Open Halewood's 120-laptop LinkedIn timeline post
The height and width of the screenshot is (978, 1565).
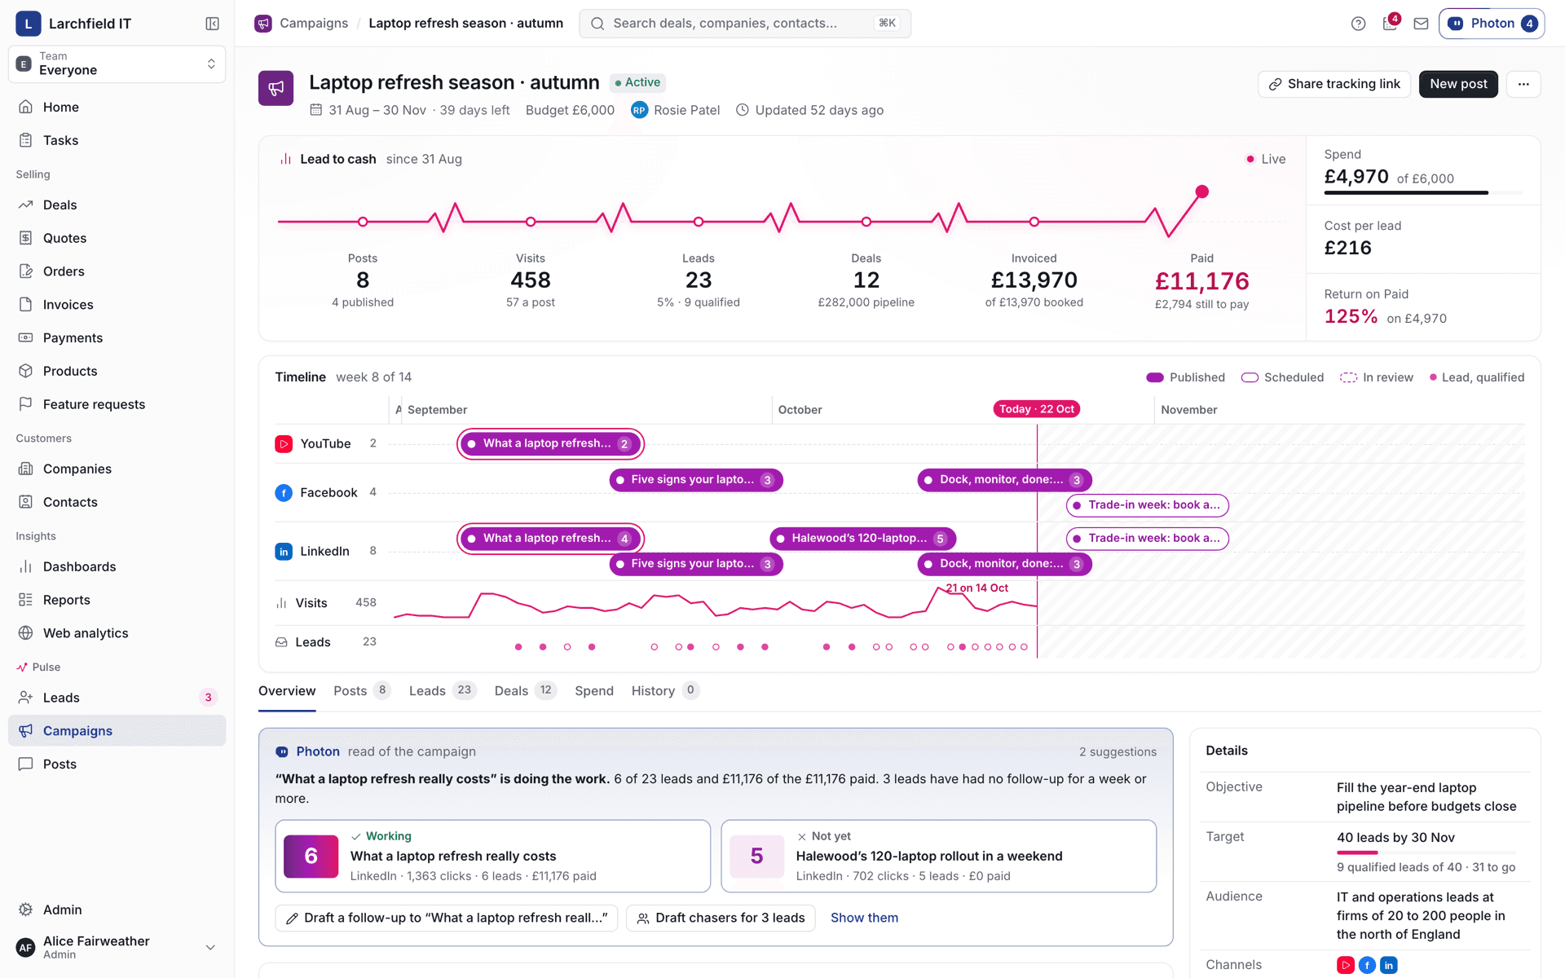pyautogui.click(x=862, y=539)
